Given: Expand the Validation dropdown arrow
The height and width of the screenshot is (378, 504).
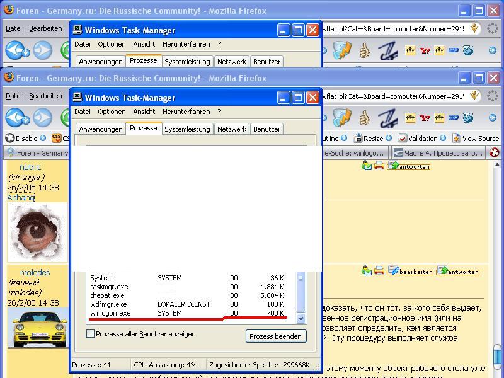Looking at the screenshot, I should click(x=443, y=139).
